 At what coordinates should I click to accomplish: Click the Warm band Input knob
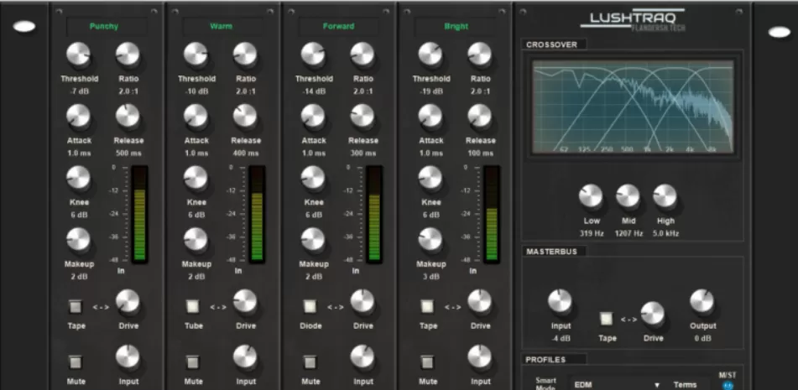point(245,357)
